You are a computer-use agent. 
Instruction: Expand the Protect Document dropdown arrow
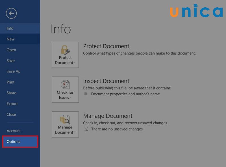tap(75, 63)
